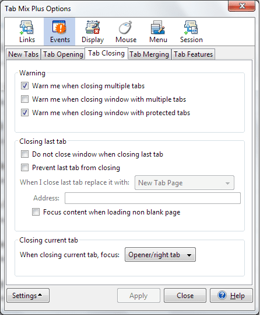Switch to the New Tabs tab
This screenshot has height=315, width=260.
[23, 54]
